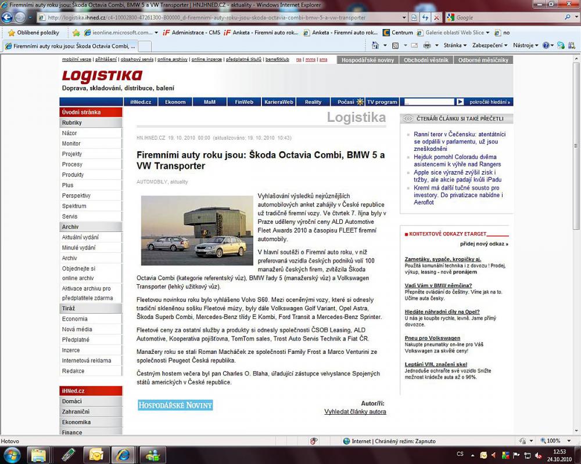The image size is (581, 464).
Task: Click the Hospodářské Noviny logo banner
Action: (x=175, y=405)
